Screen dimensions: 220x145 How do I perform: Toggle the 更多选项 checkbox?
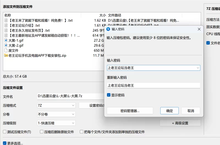(5, 143)
